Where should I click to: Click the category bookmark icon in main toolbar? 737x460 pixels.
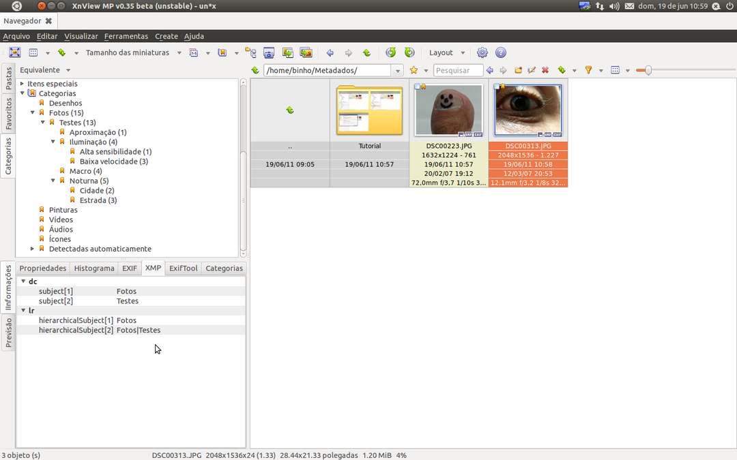(222, 52)
